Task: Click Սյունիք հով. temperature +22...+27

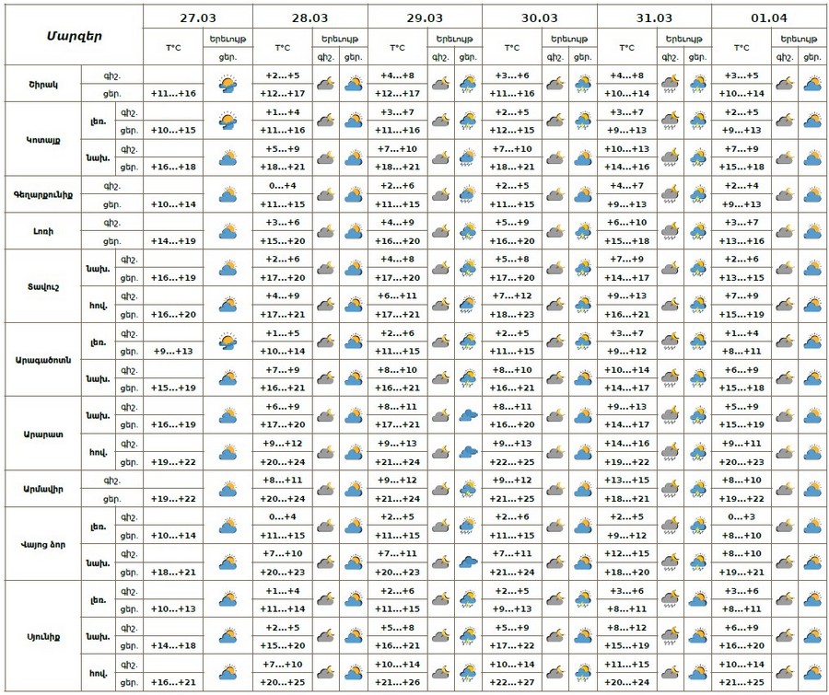Action: [x=512, y=682]
